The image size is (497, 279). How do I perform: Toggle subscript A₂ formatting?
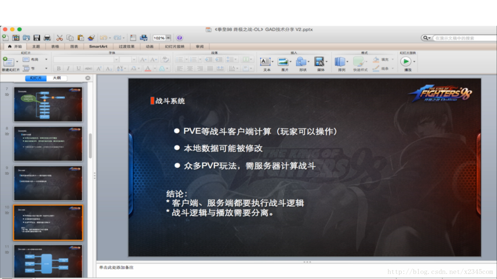pyautogui.click(x=108, y=68)
